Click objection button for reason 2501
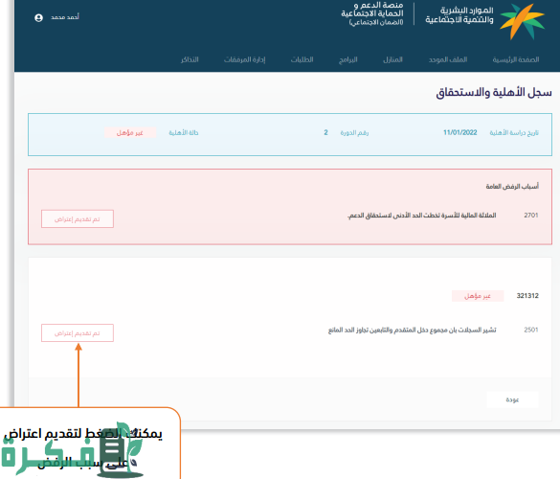This screenshot has width=560, height=479. [78, 332]
